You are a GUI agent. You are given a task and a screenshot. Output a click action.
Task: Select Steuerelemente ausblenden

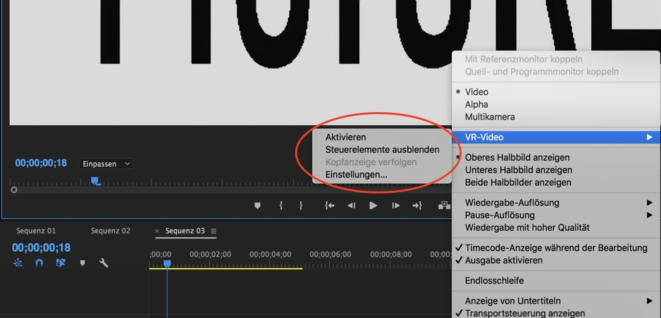pyautogui.click(x=382, y=149)
